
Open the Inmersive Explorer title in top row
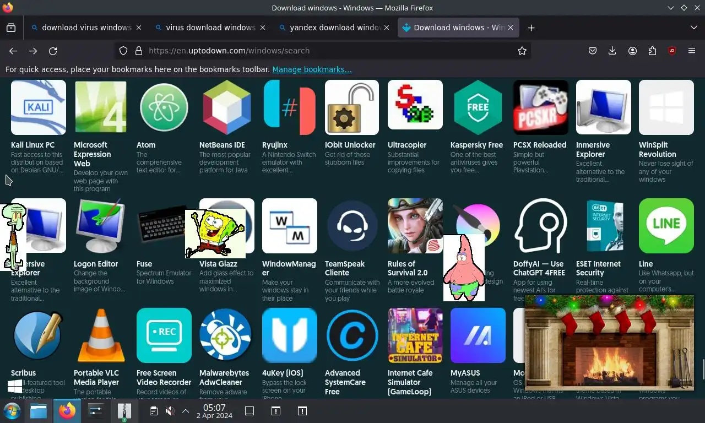pos(593,150)
